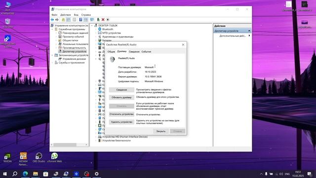
Task: Collapse DESKTOP root node arrow
Action: coord(92,26)
